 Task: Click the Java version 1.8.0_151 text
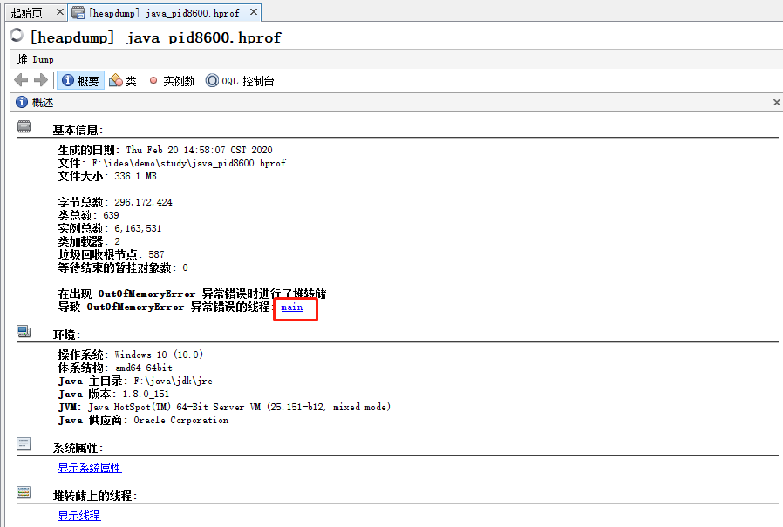click(x=146, y=394)
